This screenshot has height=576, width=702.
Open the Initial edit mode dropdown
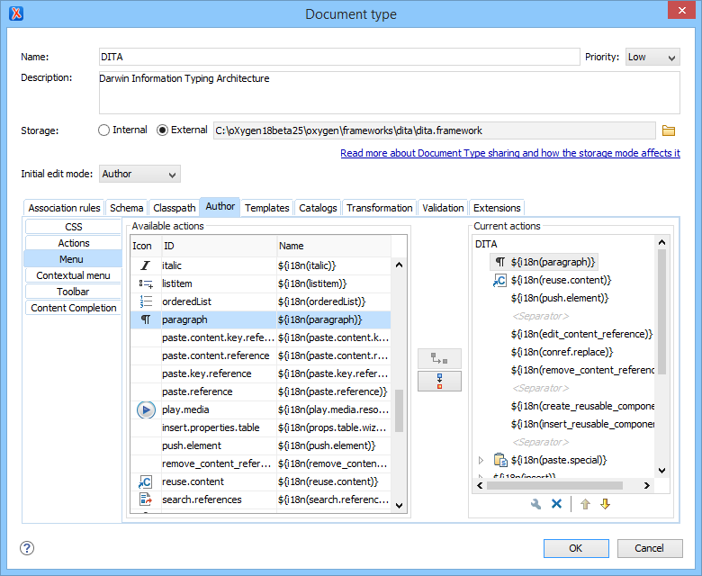point(139,174)
